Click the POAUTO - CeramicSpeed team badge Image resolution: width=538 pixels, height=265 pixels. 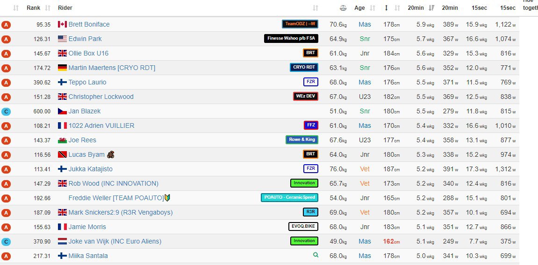click(x=289, y=197)
